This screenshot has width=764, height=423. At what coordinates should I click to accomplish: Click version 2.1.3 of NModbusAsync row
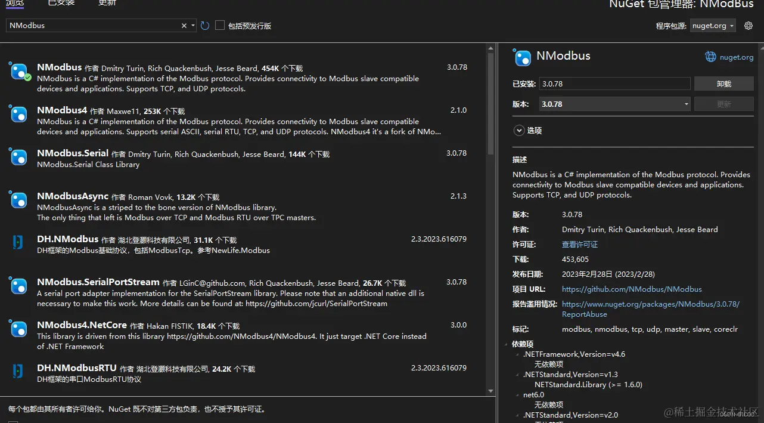pos(458,196)
